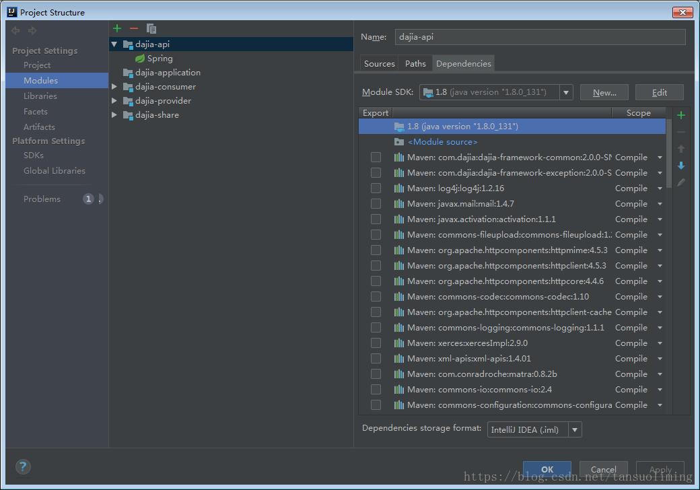
Task: Click the green add module plus icon
Action: pos(117,28)
